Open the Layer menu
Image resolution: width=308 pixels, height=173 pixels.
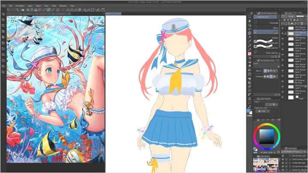click(30, 6)
